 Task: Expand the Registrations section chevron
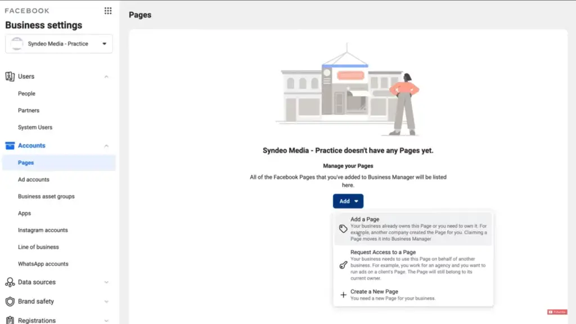tap(106, 321)
